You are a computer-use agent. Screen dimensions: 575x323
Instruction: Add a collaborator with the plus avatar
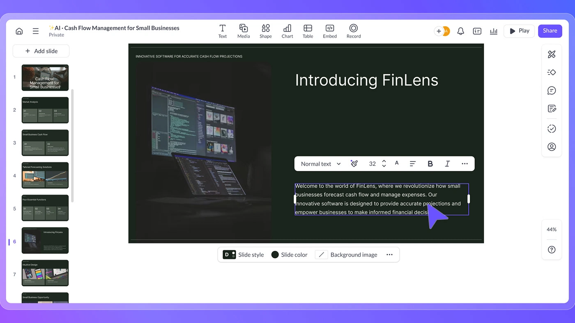439,31
